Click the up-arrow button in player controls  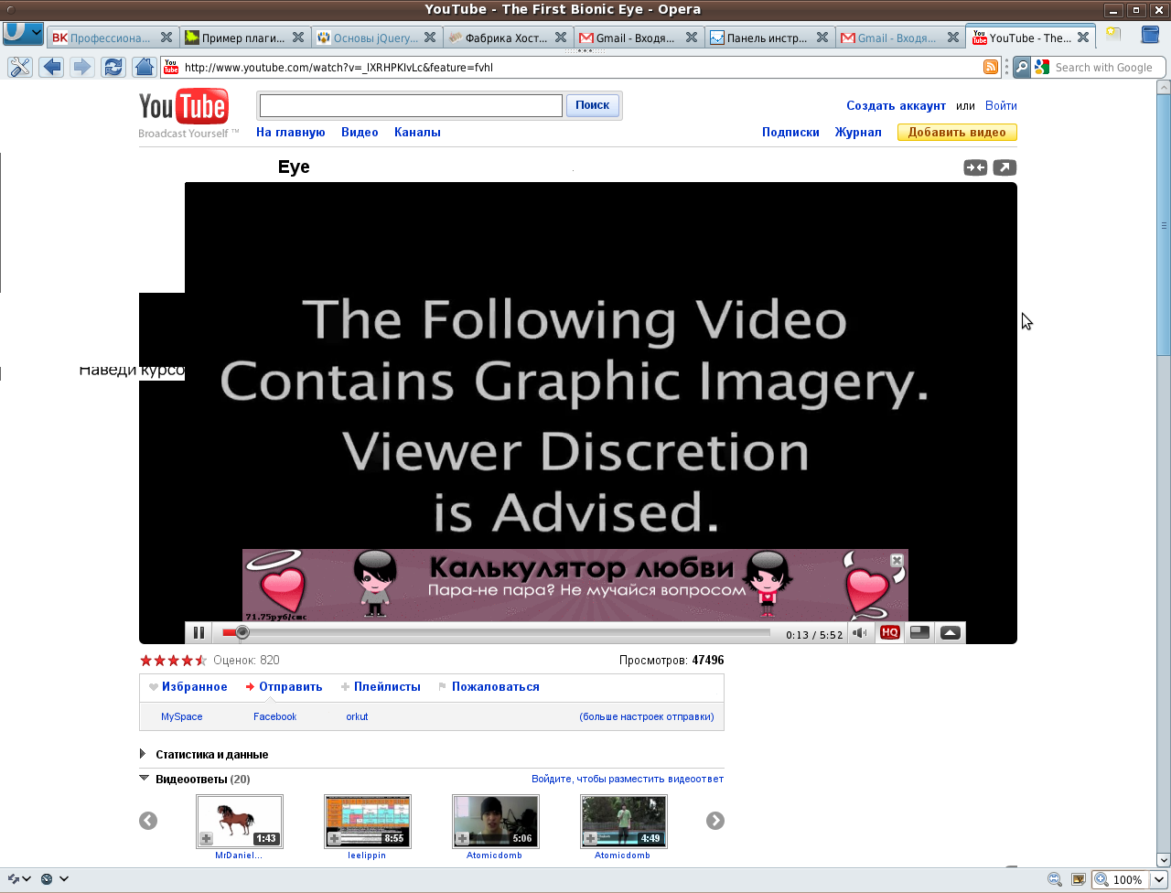pos(951,633)
